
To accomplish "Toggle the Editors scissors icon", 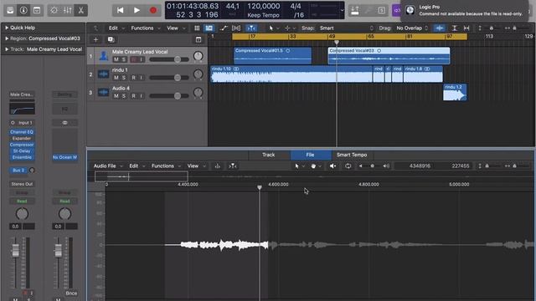I will tap(81, 10).
